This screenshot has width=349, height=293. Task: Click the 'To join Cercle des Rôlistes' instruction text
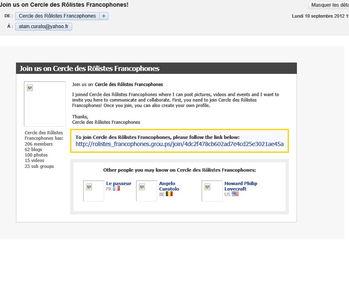pyautogui.click(x=157, y=137)
